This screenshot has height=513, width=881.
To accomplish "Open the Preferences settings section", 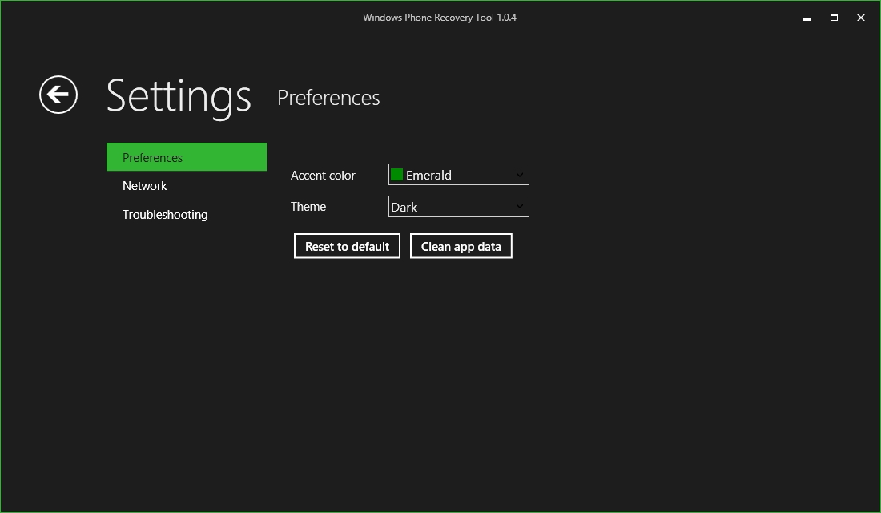I will tap(187, 157).
